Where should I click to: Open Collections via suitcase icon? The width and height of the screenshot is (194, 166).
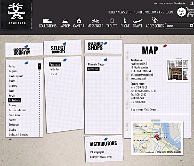[47, 21]
